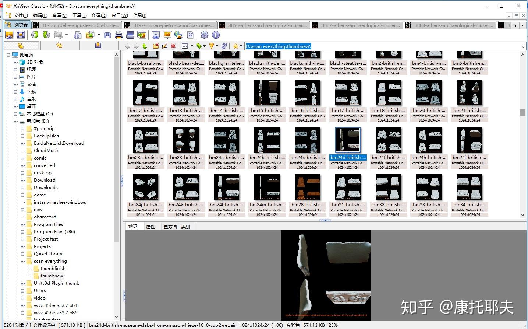Open the 创建(R) menu
Screen dimensions: 528x329
[x=99, y=15]
